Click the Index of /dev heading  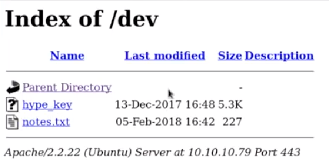(82, 19)
